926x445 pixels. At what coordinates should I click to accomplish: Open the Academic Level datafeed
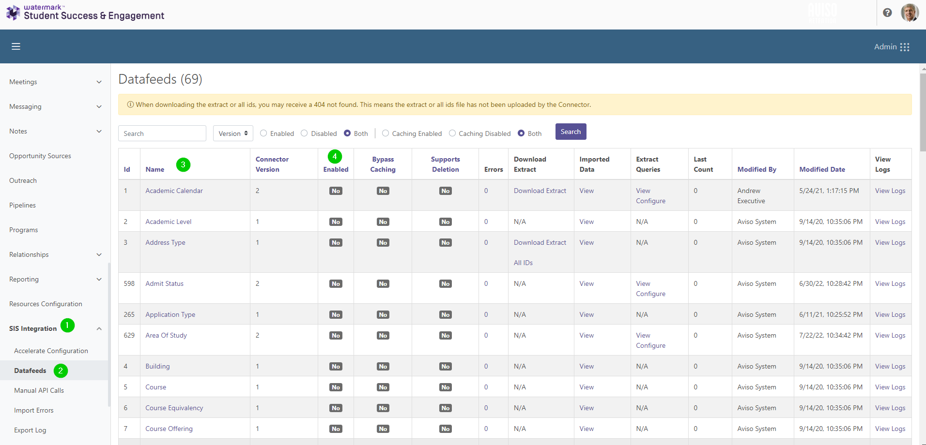169,222
